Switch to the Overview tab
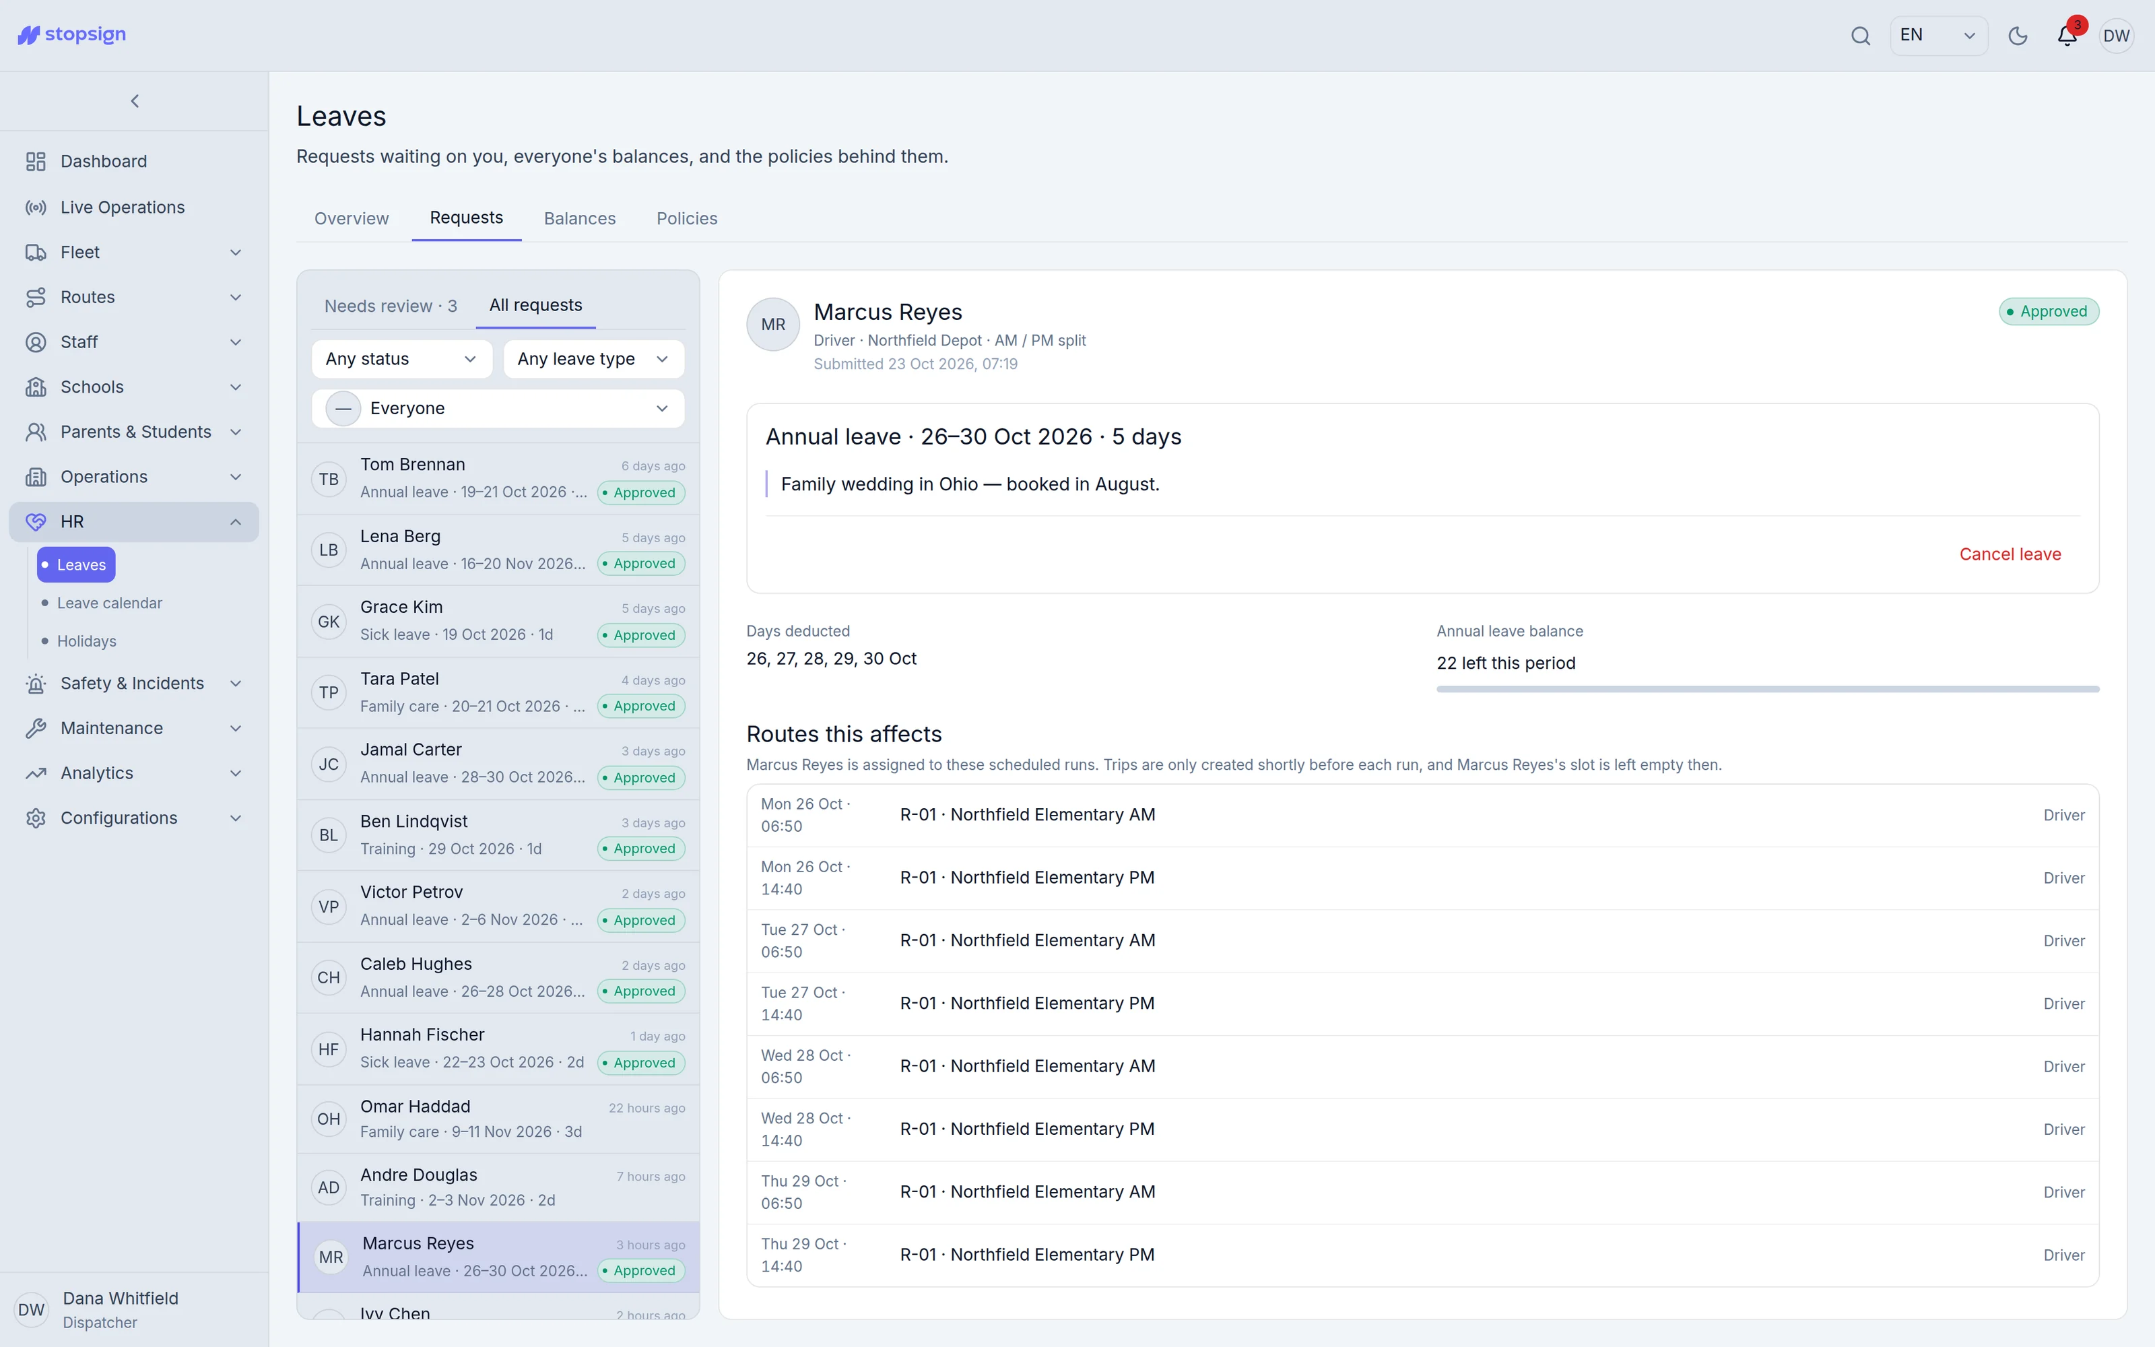 (351, 218)
